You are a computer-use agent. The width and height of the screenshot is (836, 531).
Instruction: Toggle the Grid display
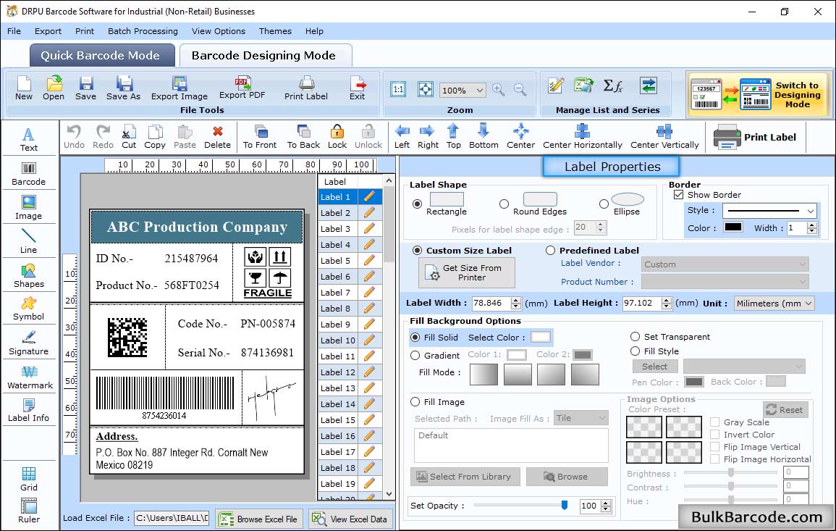point(29,479)
